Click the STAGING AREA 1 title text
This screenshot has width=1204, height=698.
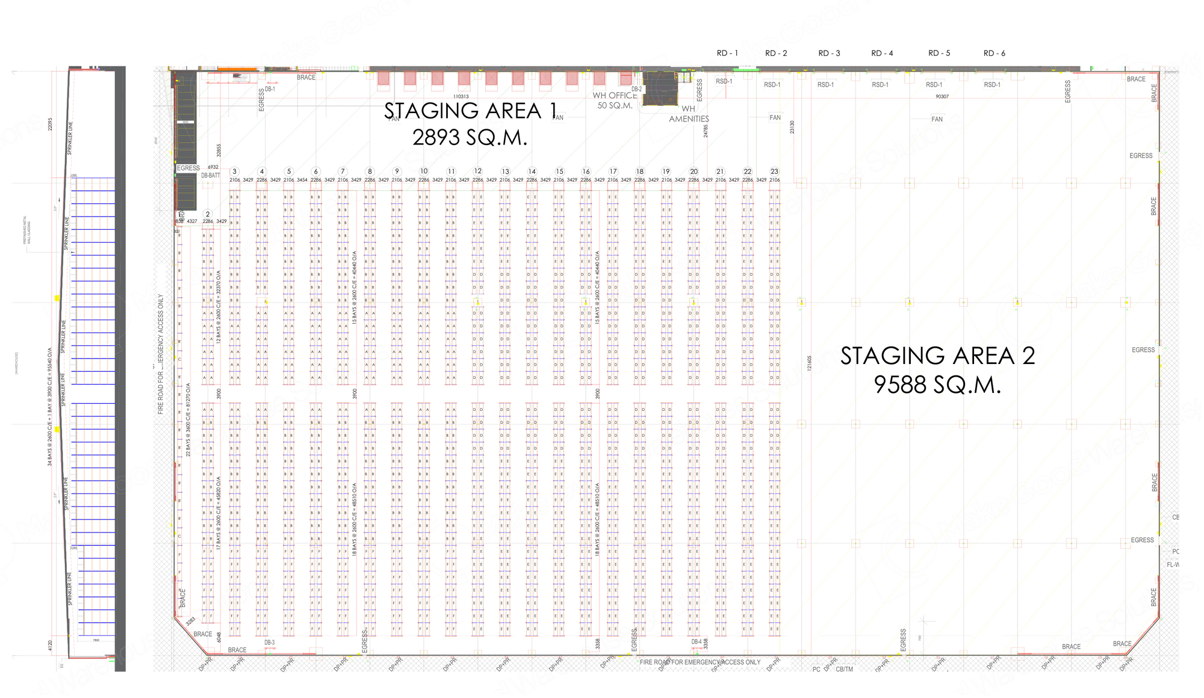point(471,111)
